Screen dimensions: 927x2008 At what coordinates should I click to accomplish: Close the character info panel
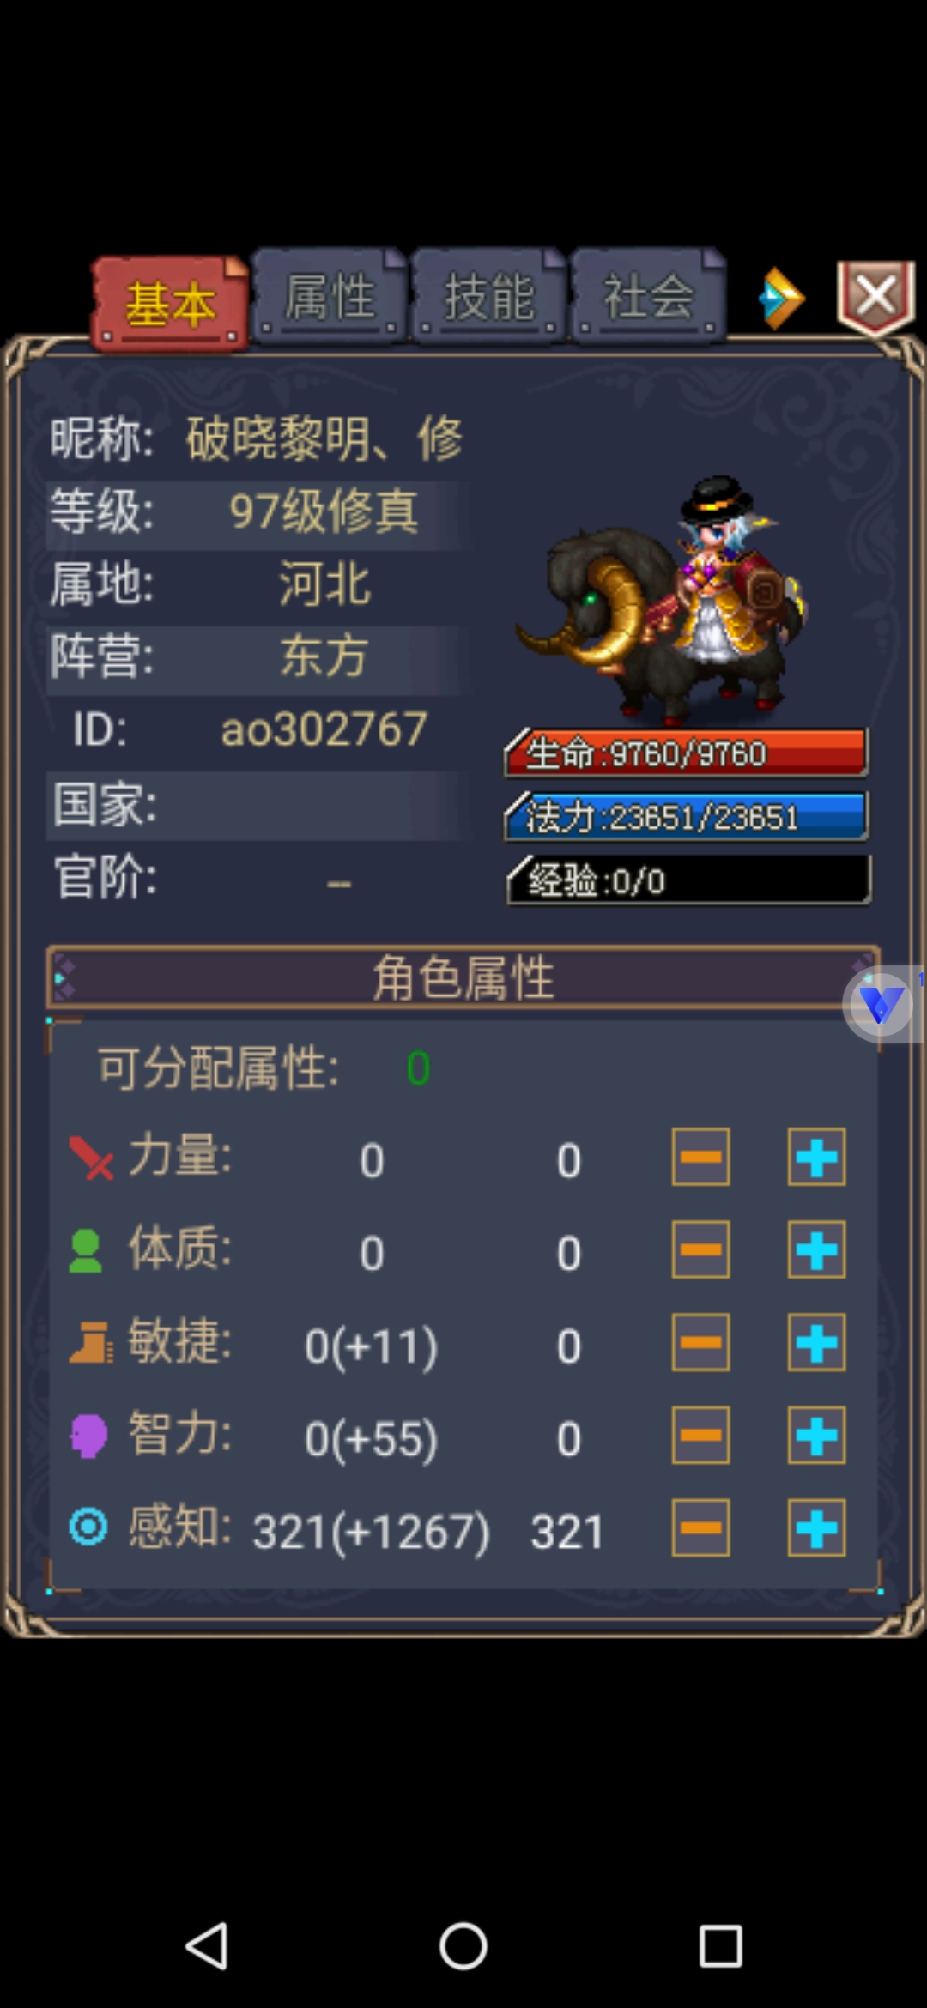[x=875, y=297]
